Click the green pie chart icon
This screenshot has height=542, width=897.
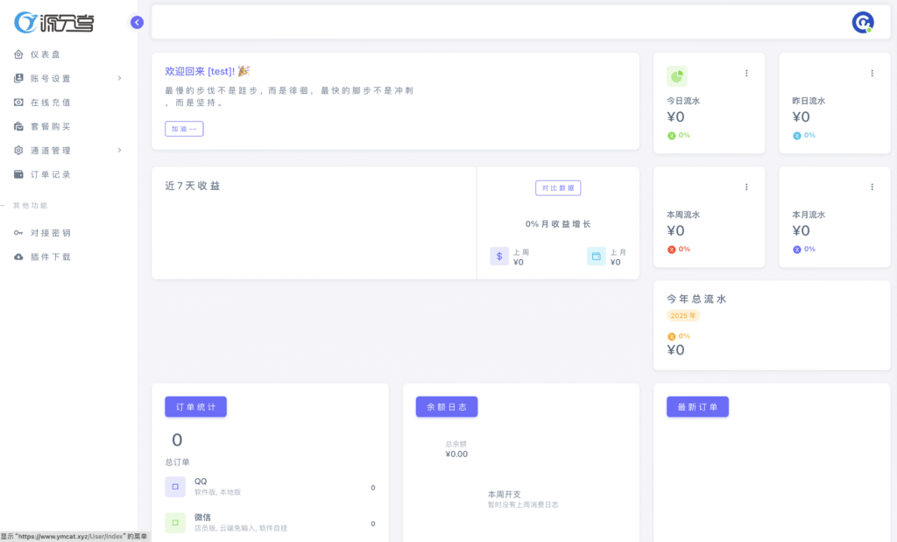tap(677, 76)
